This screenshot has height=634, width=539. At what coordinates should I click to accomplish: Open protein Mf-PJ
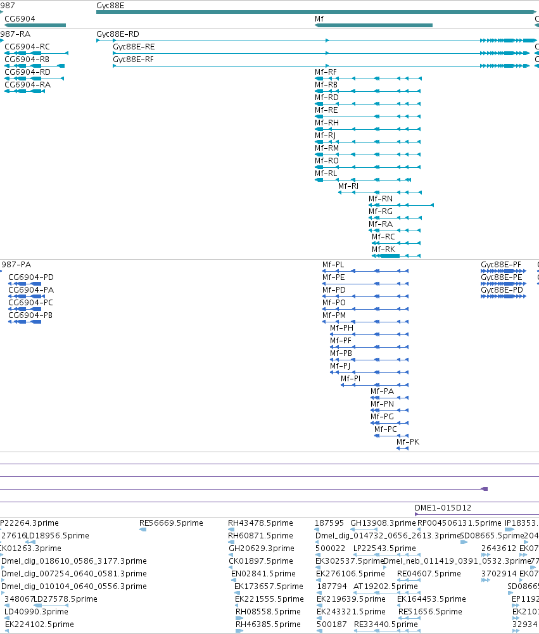tap(340, 366)
